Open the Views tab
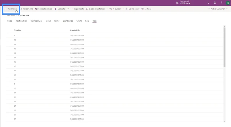 tap(48, 21)
